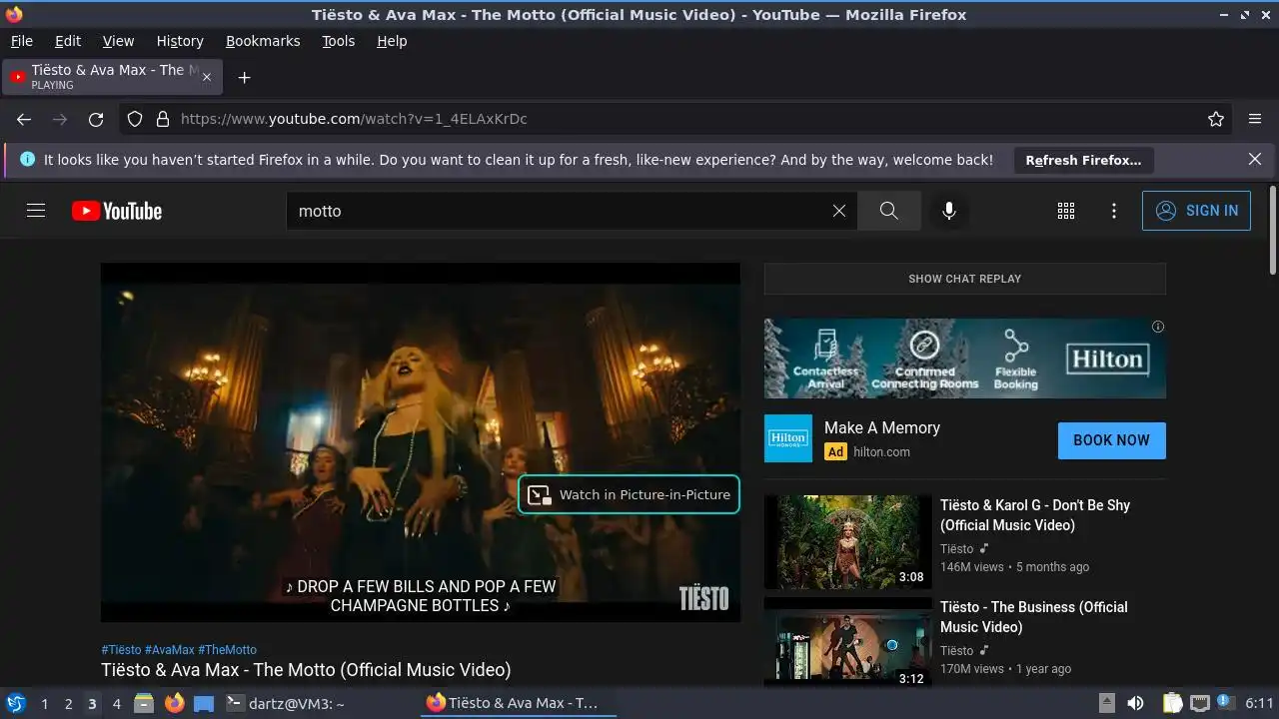Click the Refresh Firefox… button

[x=1083, y=160]
